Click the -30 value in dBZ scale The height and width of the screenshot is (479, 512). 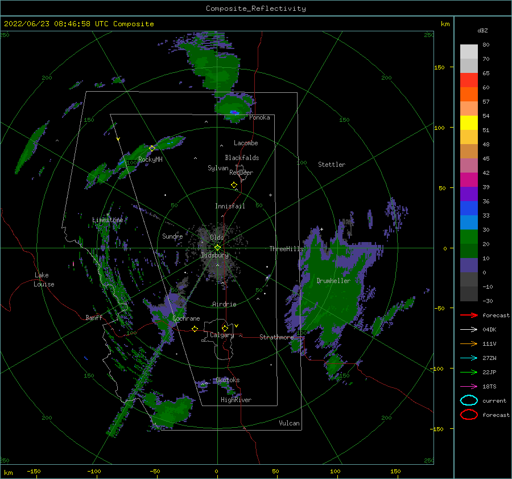488,301
